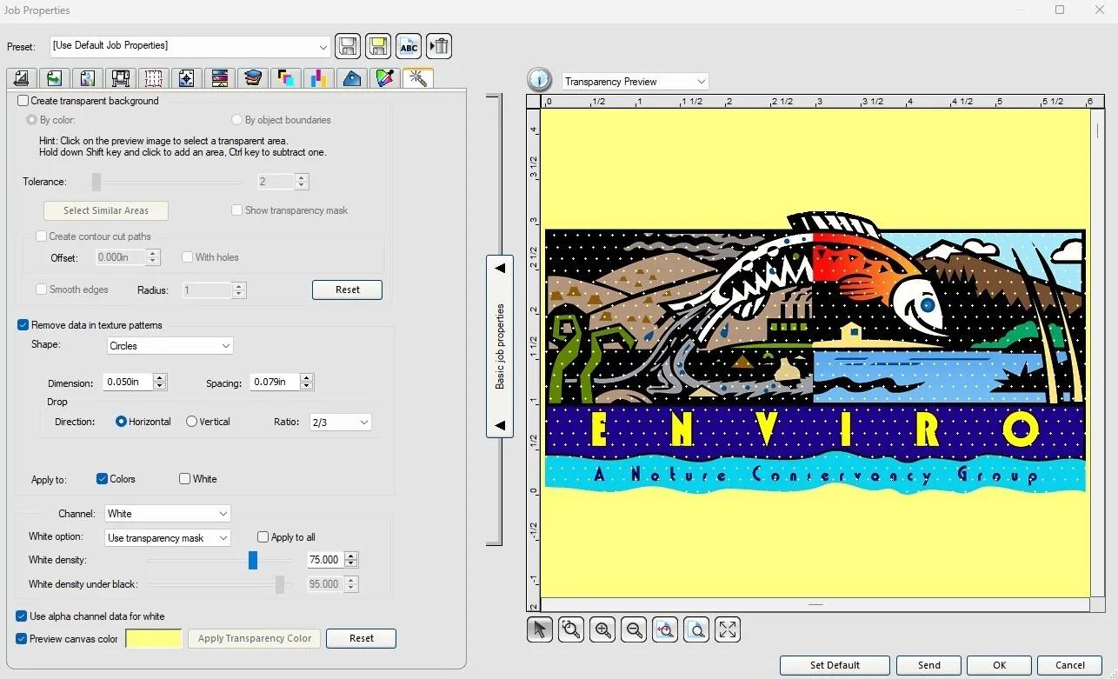Click the delete preset trash icon

point(440,46)
